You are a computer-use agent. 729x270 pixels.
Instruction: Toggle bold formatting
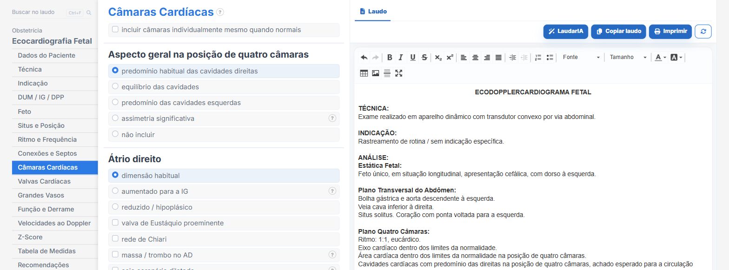(390, 58)
